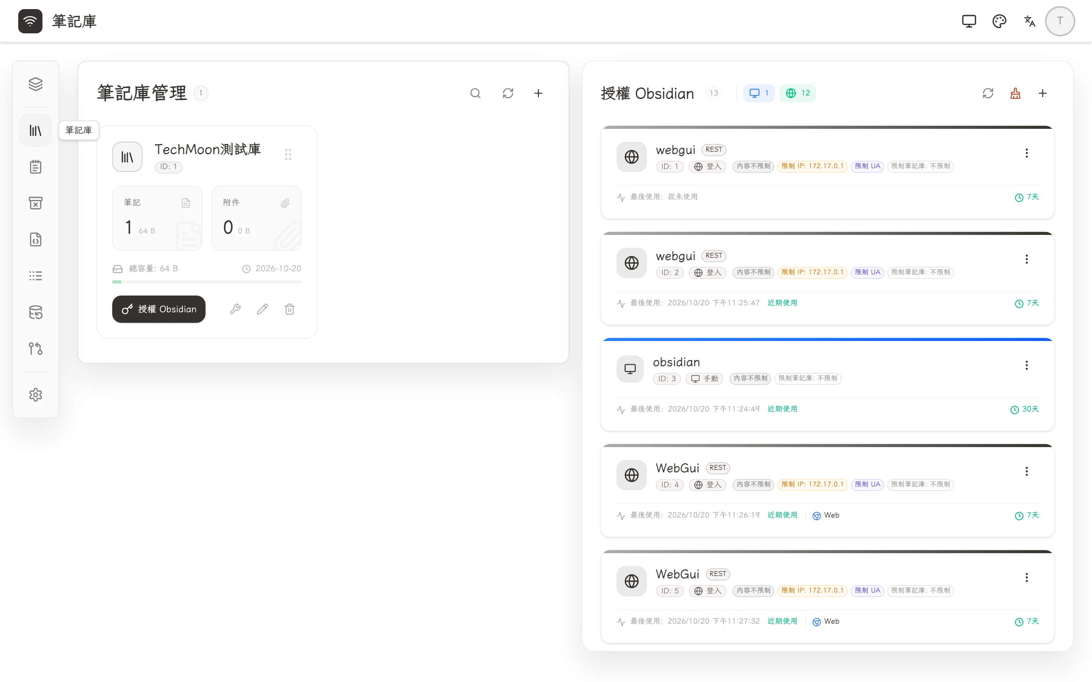Open more options for webgui ID 2

tap(1026, 260)
